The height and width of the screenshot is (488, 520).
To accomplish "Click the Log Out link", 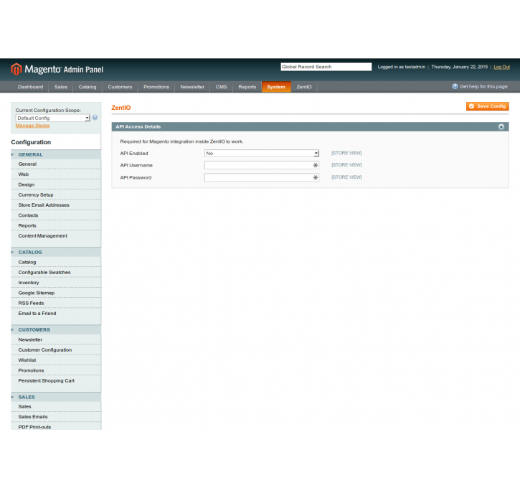I will [x=502, y=67].
